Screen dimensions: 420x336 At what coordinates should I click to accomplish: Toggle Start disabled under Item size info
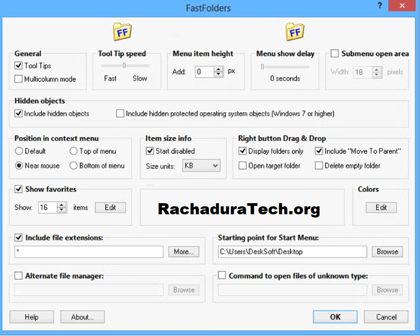[x=150, y=151]
